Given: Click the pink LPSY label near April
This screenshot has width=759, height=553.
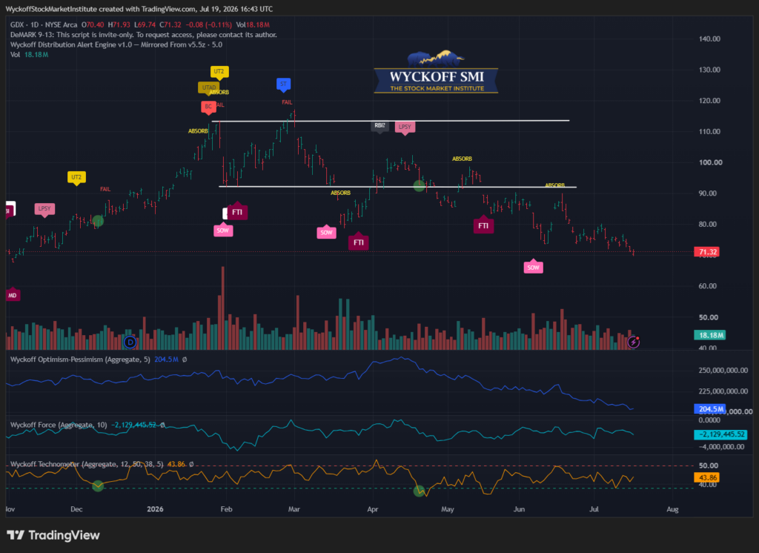Looking at the screenshot, I should [x=405, y=128].
